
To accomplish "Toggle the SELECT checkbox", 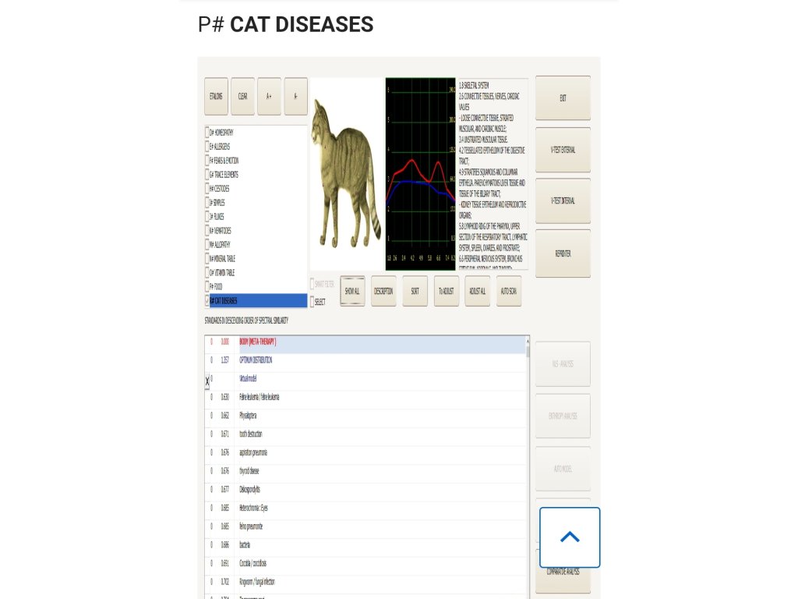I will tap(312, 302).
